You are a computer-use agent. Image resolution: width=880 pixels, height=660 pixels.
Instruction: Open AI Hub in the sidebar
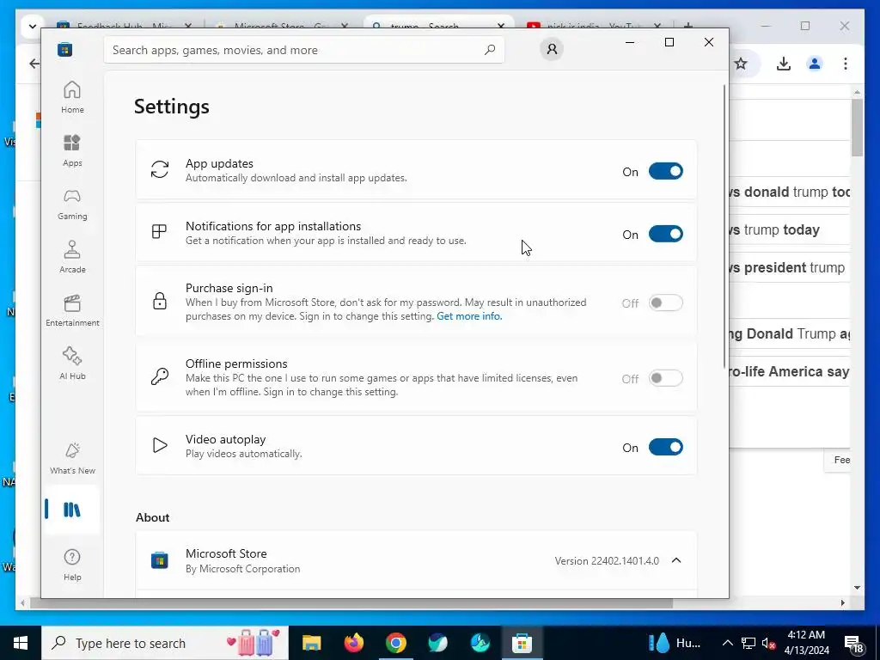(x=72, y=364)
